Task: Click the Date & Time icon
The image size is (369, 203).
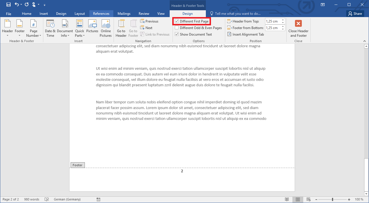Action: (50, 24)
